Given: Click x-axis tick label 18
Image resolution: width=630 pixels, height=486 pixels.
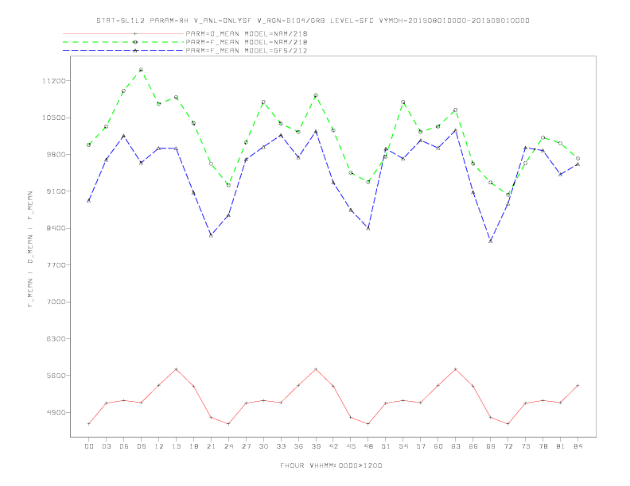Looking at the screenshot, I should [193, 446].
